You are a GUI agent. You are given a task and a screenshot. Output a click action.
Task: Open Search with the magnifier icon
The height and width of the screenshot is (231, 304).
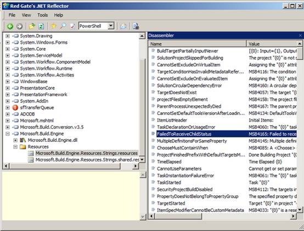[x=63, y=26]
